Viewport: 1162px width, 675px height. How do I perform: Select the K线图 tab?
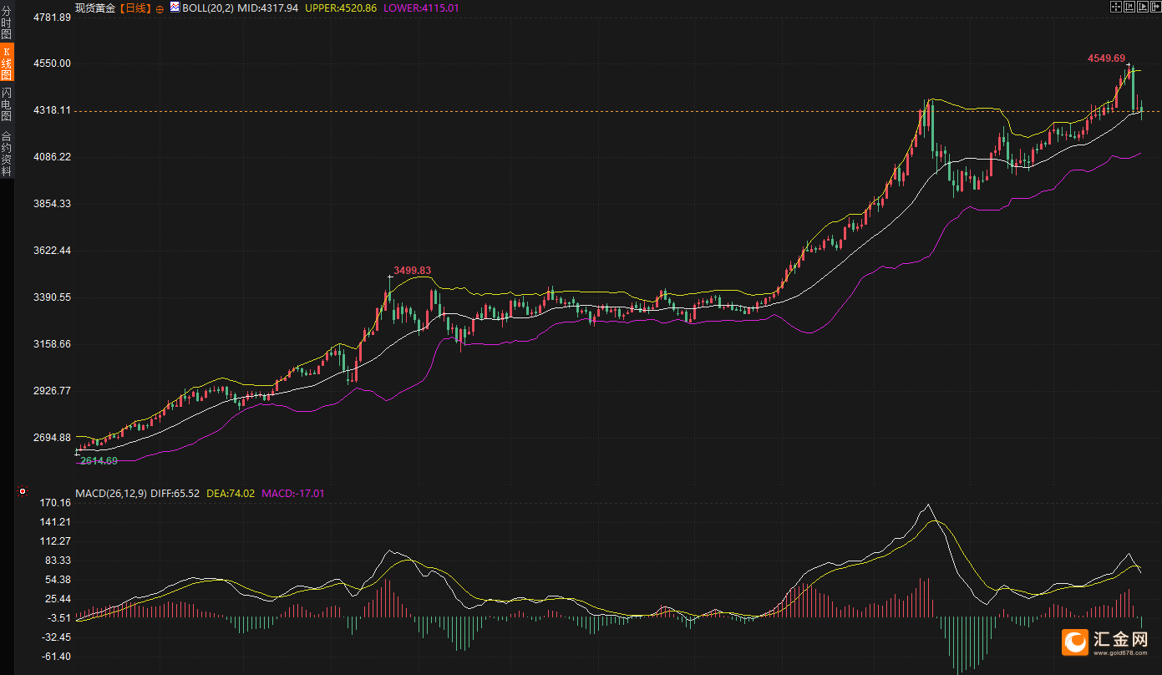point(7,63)
